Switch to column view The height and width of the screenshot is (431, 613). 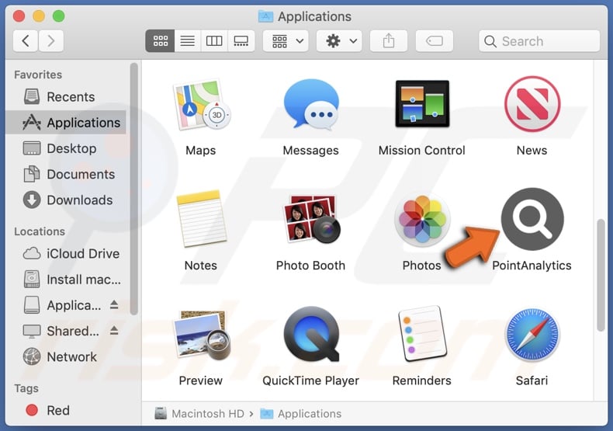(214, 40)
